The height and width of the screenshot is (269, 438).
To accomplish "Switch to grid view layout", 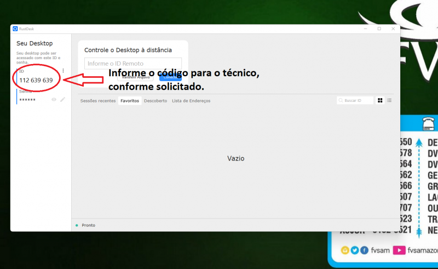I will (x=381, y=100).
